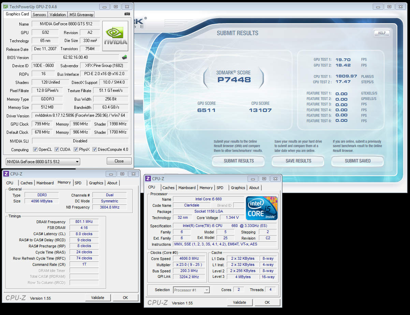The height and width of the screenshot is (315, 410).
Task: Click the BIOS Version field 62.92.16.00.40
Action: tap(75, 57)
